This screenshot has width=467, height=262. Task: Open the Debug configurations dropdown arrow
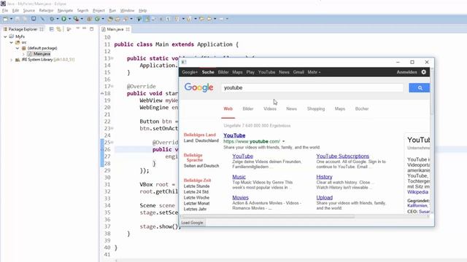pos(58,19)
